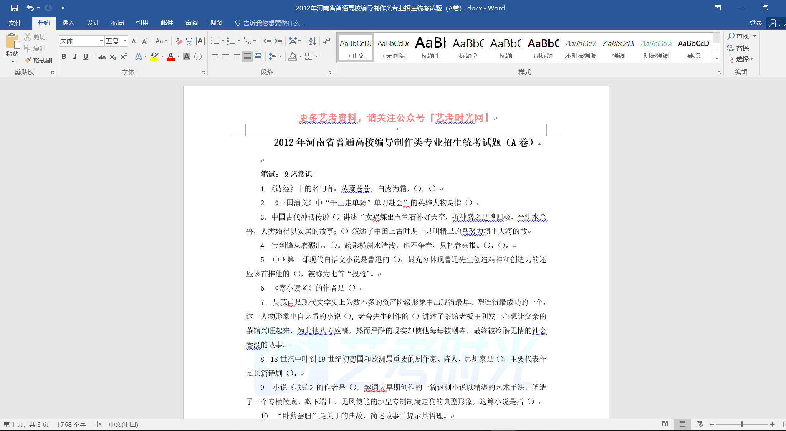Click the 告诉我您想要做什么 search box
This screenshot has width=786, height=431.
click(x=273, y=23)
